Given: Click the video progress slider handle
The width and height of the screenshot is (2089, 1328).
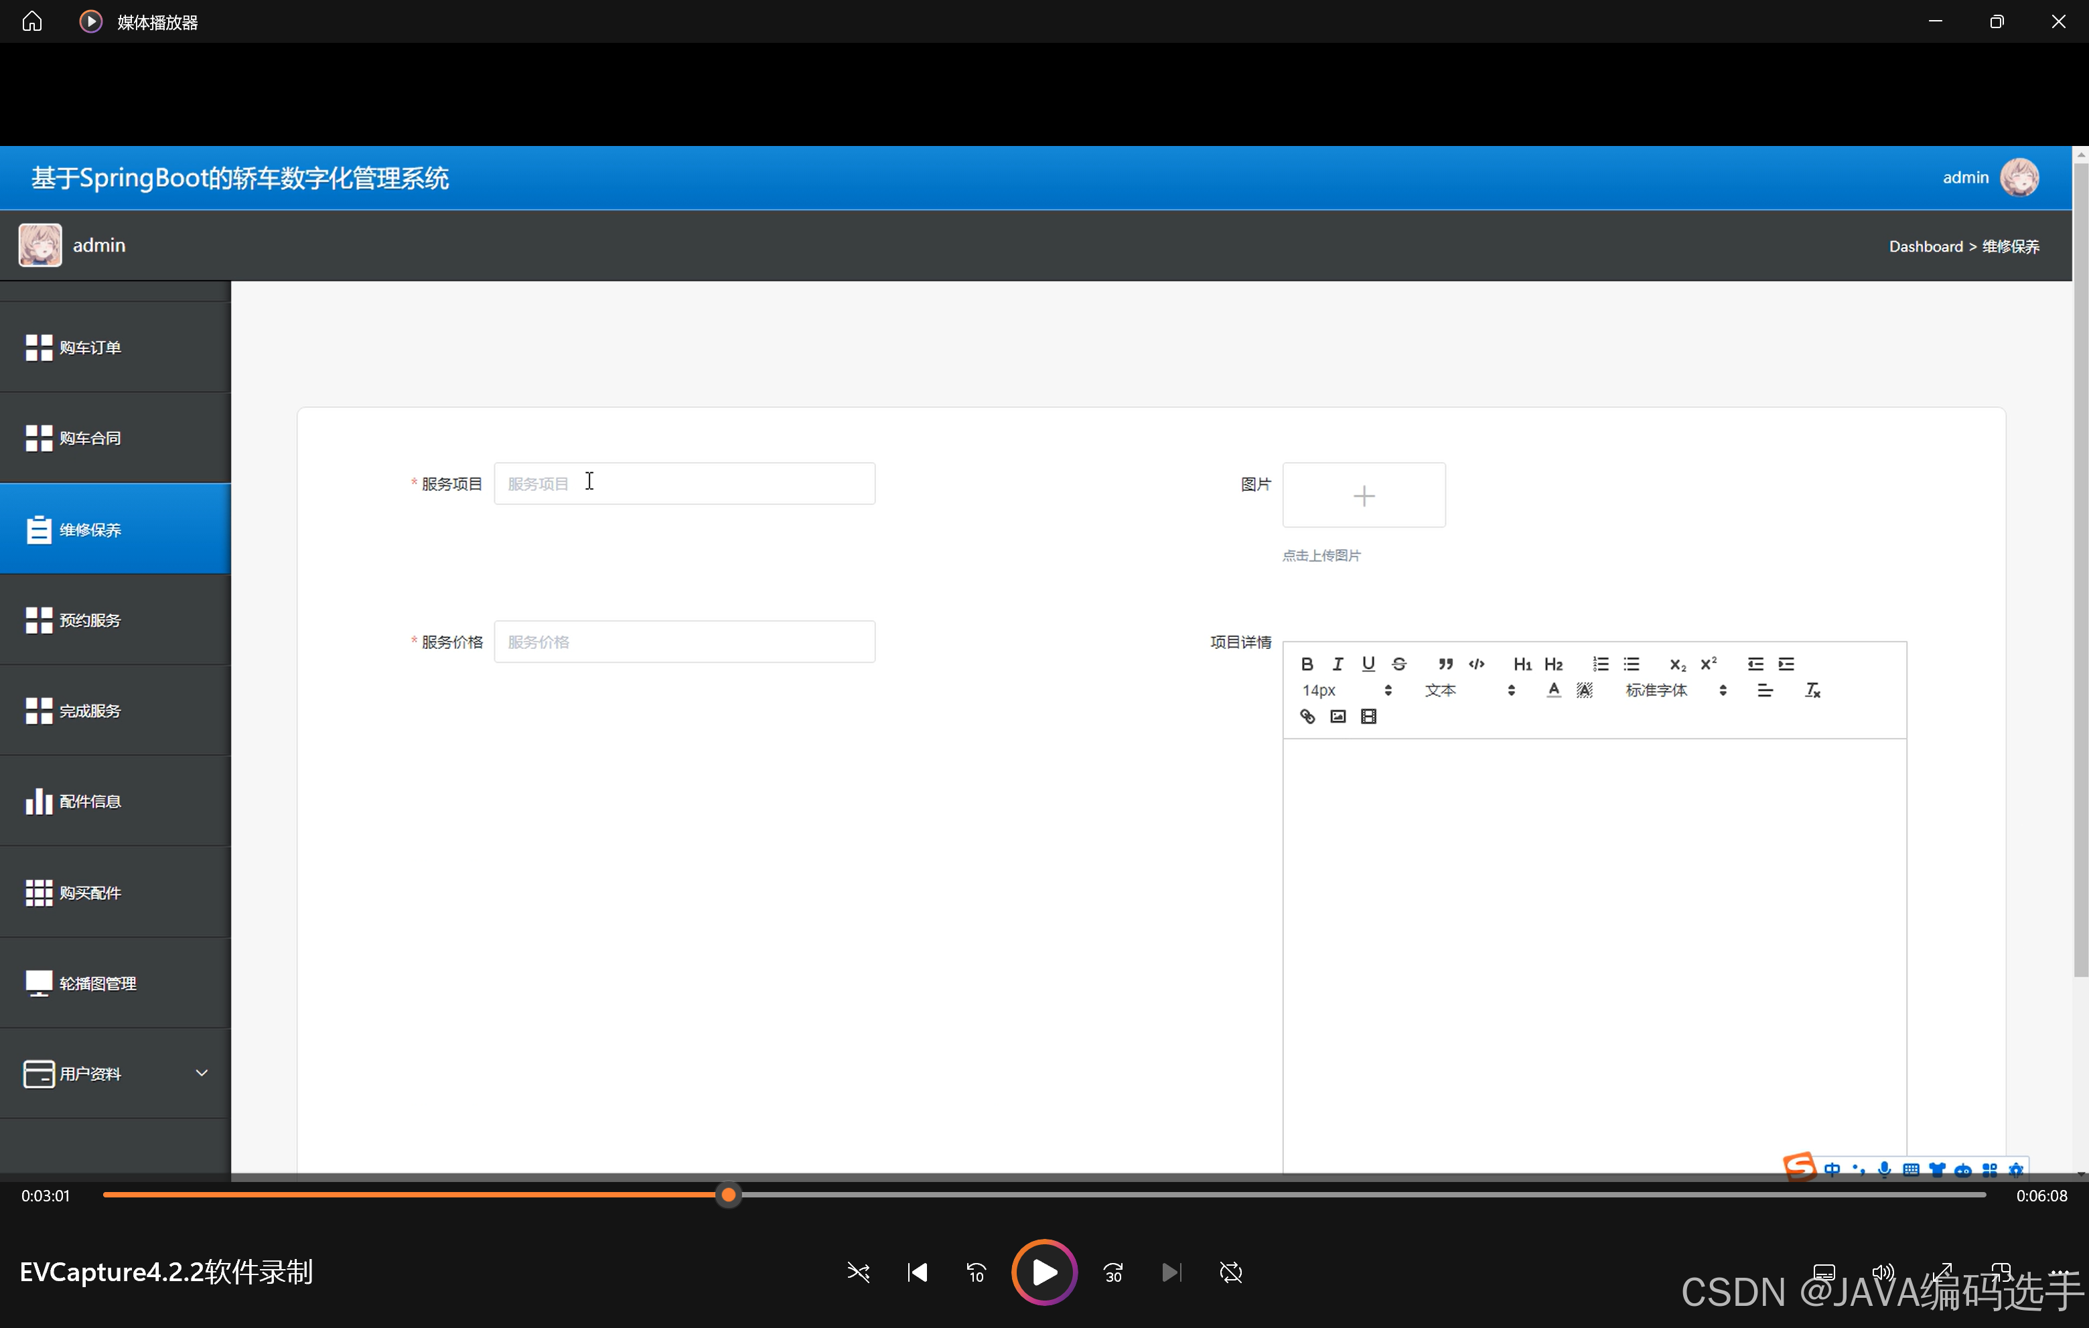Looking at the screenshot, I should coord(729,1195).
